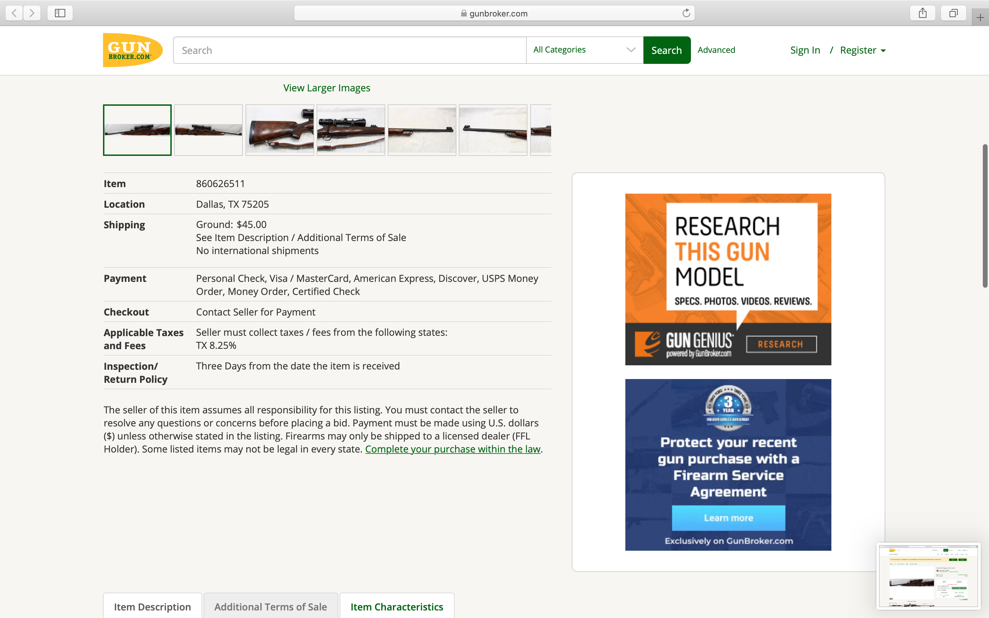Open the Advanced search link
The height and width of the screenshot is (618, 989).
click(716, 50)
